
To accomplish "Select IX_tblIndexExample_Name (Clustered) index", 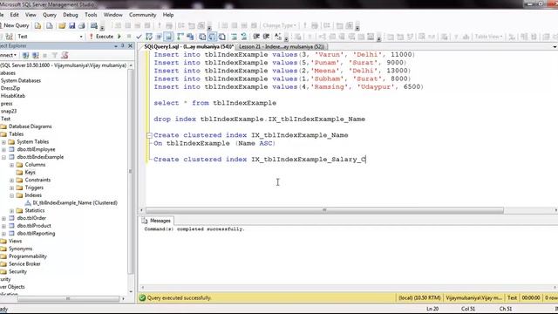I will pyautogui.click(x=75, y=203).
